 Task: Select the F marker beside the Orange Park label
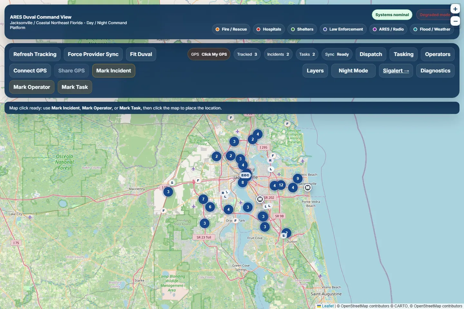click(235, 221)
